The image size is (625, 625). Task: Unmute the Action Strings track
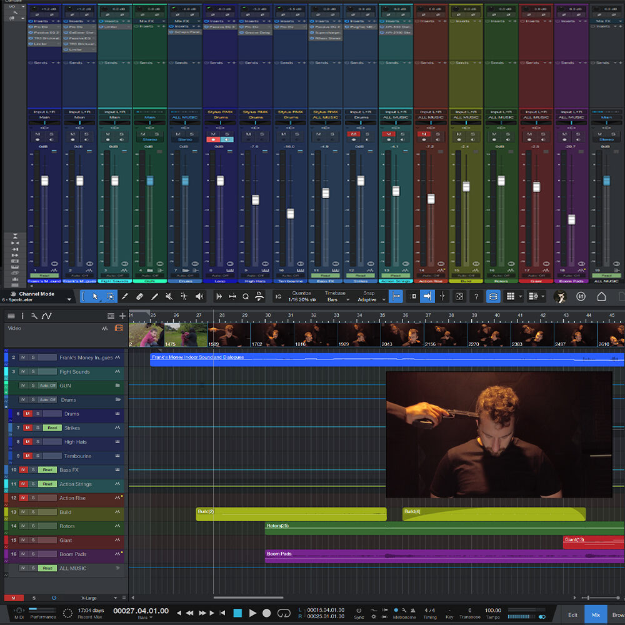click(23, 484)
